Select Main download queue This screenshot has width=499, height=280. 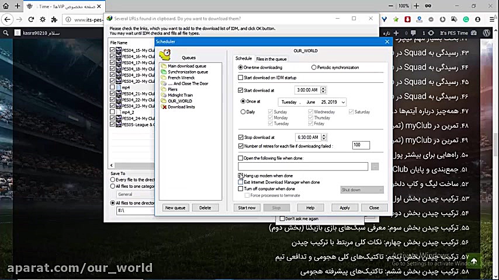[x=187, y=66]
